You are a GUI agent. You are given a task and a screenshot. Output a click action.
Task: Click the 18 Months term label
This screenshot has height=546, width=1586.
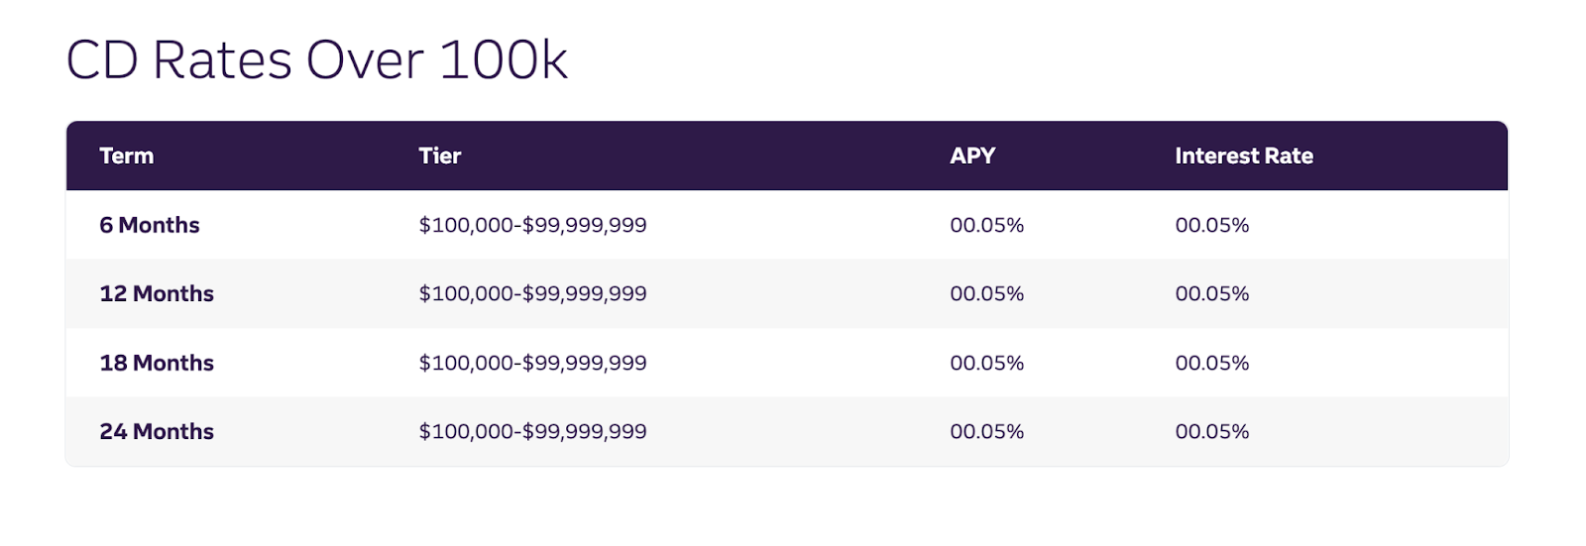(157, 363)
